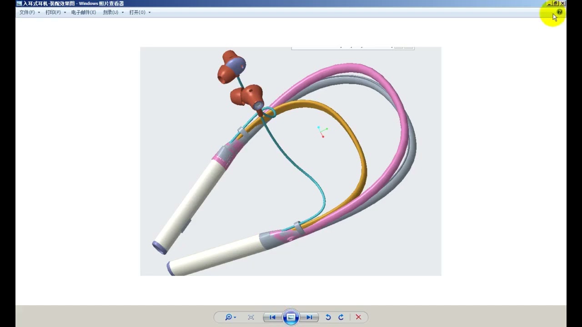Open the zoom magnifier control
Screen dimensions: 582x327
point(231,317)
